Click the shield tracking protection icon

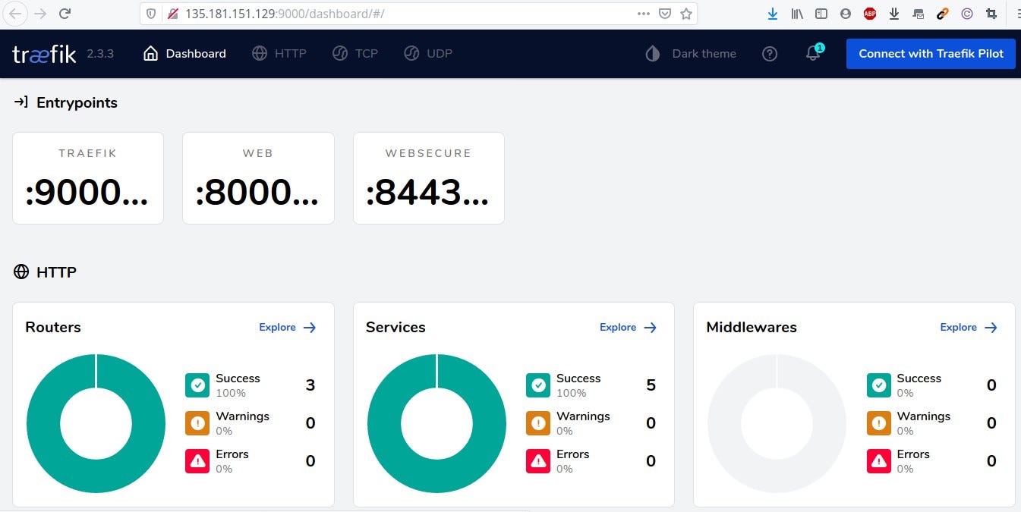tap(151, 14)
